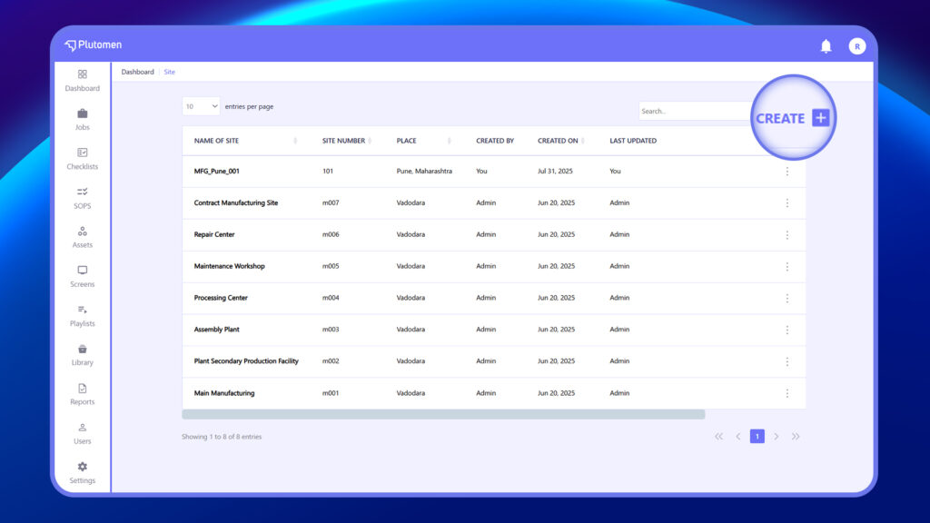
Task: Sort by Name of Site column
Action: pos(295,141)
